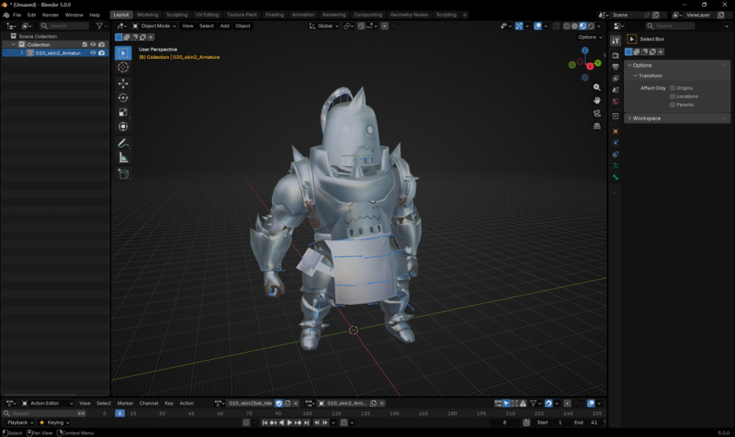This screenshot has height=437, width=735.
Task: Open the Global transform orientation dropdown
Action: 324,26
